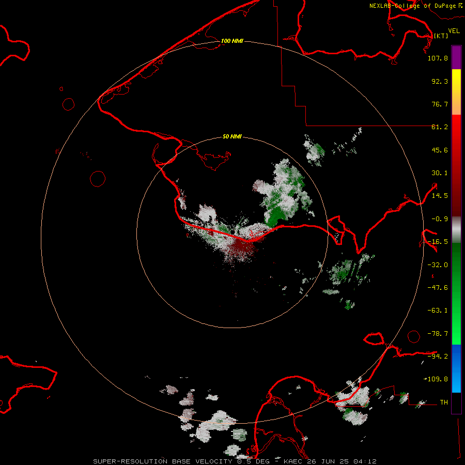The width and height of the screenshot is (465, 465).
Task: Click the -109.8 velocity scale value
Action: [x=436, y=379]
